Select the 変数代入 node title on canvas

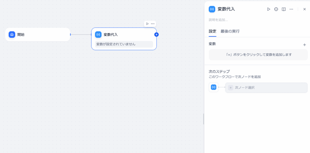click(x=111, y=35)
